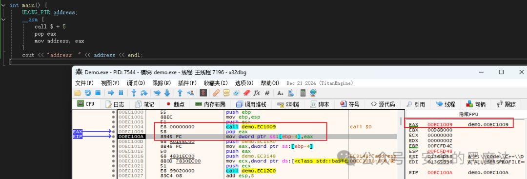Open the Patches band-aid icon
The height and width of the screenshot is (179, 527).
pos(216,93)
